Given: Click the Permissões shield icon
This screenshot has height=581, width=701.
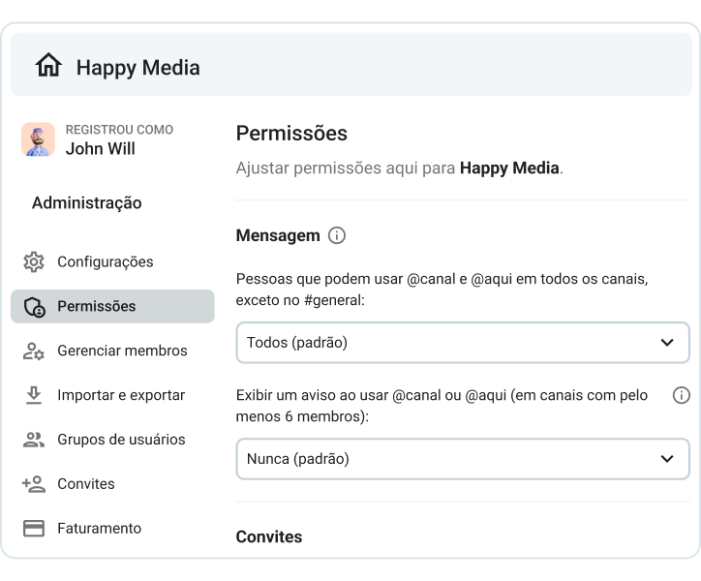Looking at the screenshot, I should pyautogui.click(x=34, y=307).
